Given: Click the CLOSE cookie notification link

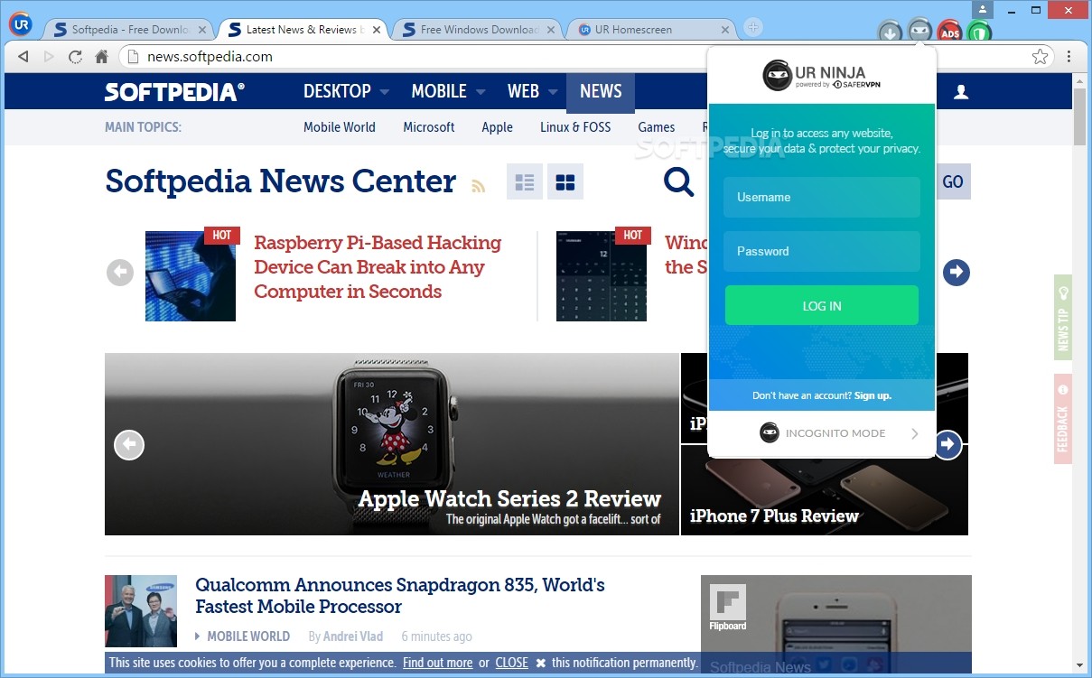Looking at the screenshot, I should 511,663.
